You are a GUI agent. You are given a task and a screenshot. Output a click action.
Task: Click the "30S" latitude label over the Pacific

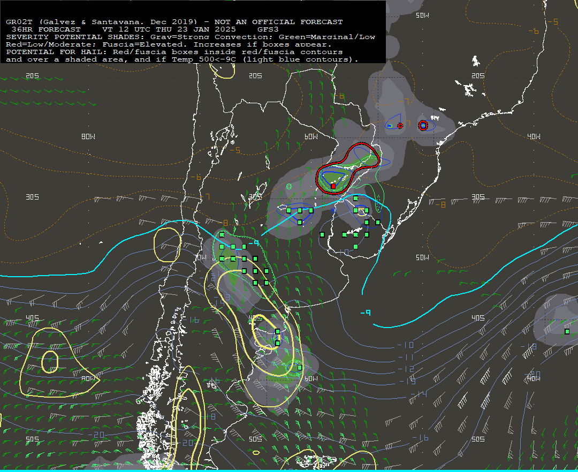pyautogui.click(x=33, y=197)
